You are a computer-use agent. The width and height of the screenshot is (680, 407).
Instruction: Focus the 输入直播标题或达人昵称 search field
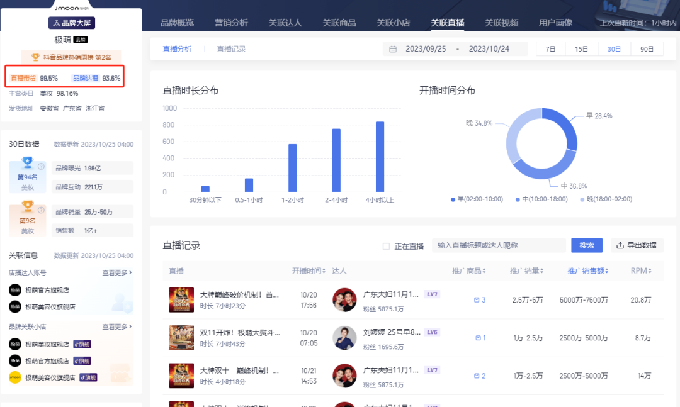(499, 245)
